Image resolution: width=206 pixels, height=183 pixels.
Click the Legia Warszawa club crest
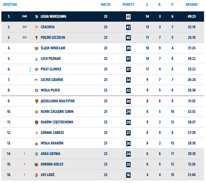[37, 17]
